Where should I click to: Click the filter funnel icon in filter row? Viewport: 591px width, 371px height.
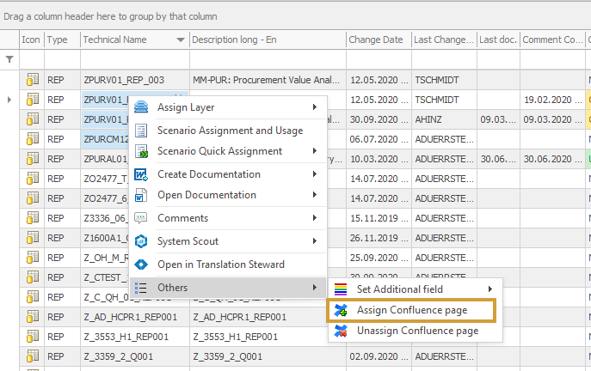[9, 59]
